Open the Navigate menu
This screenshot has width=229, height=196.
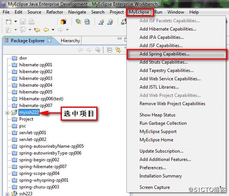pos(77,12)
